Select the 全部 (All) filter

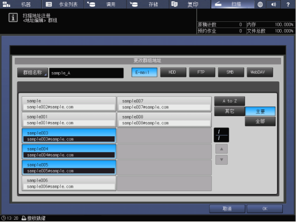260,121
